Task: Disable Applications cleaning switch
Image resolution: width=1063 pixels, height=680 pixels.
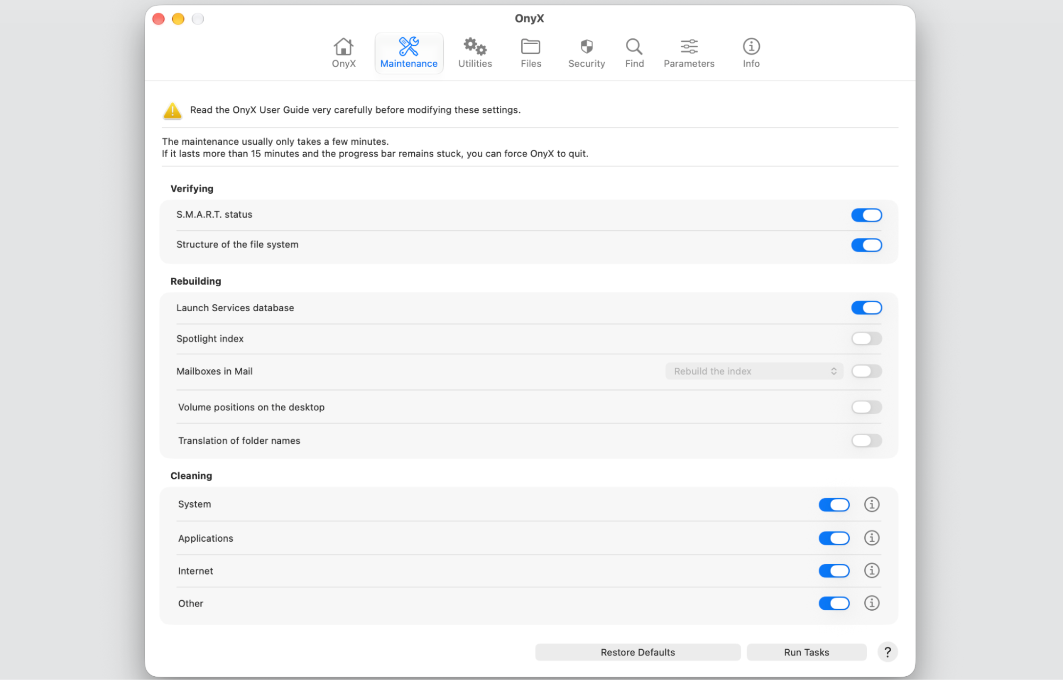Action: 834,538
